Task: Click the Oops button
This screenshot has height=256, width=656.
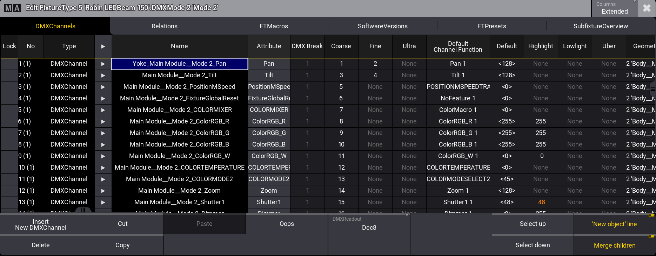Action: point(287,224)
